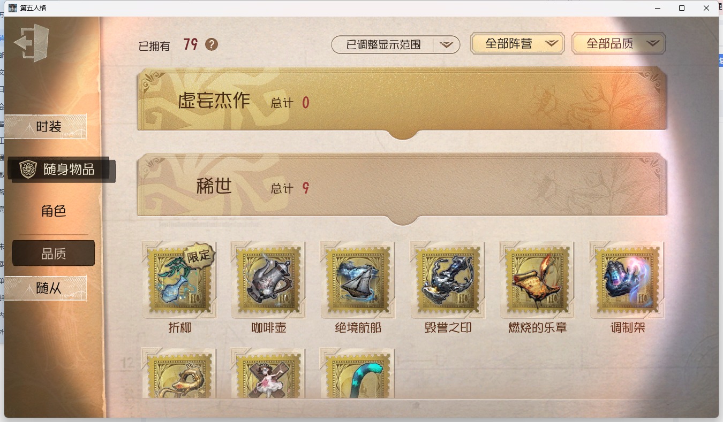The height and width of the screenshot is (422, 723).
Task: Select the ballerina accessory stamp in bottom row
Action: click(x=268, y=373)
